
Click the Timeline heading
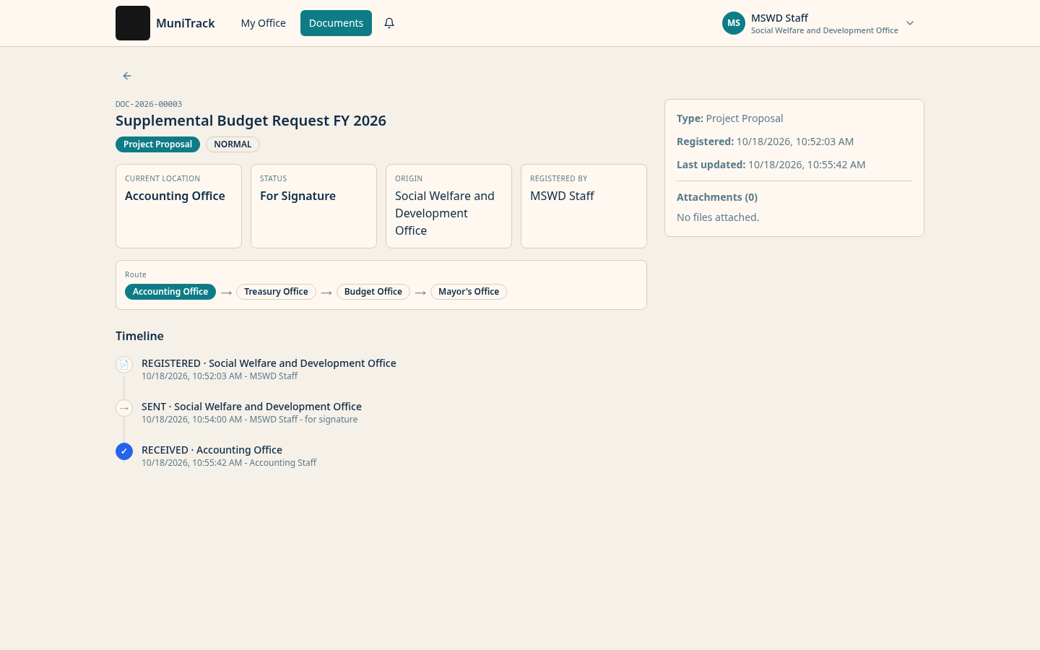pos(139,336)
